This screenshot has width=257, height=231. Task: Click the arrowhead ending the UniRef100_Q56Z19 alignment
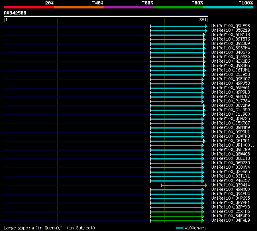[x=206, y=31]
